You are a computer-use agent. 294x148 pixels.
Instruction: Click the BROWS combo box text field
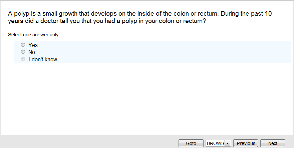[x=215, y=143]
